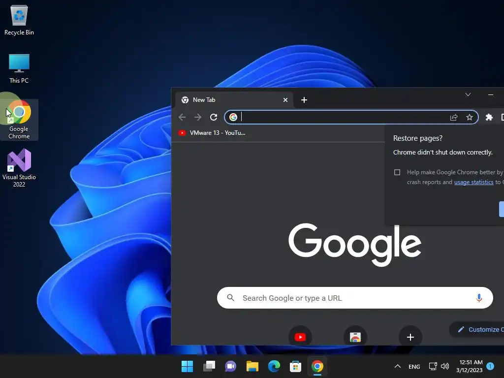Follow the usage statistics link

click(x=473, y=182)
